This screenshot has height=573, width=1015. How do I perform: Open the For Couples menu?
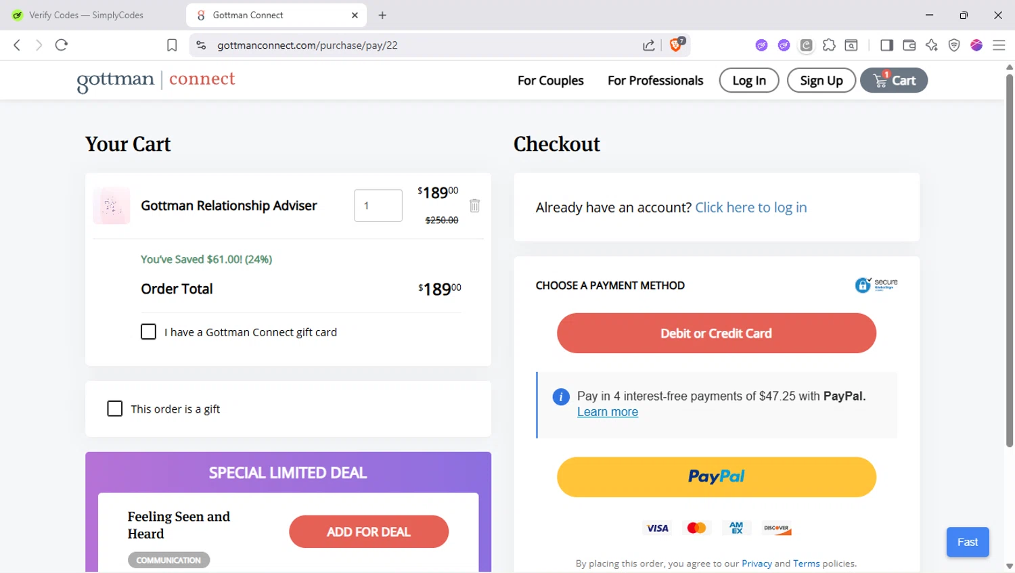[x=550, y=81]
